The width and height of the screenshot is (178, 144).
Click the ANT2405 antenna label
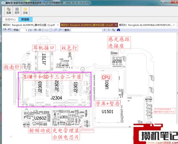point(65,65)
